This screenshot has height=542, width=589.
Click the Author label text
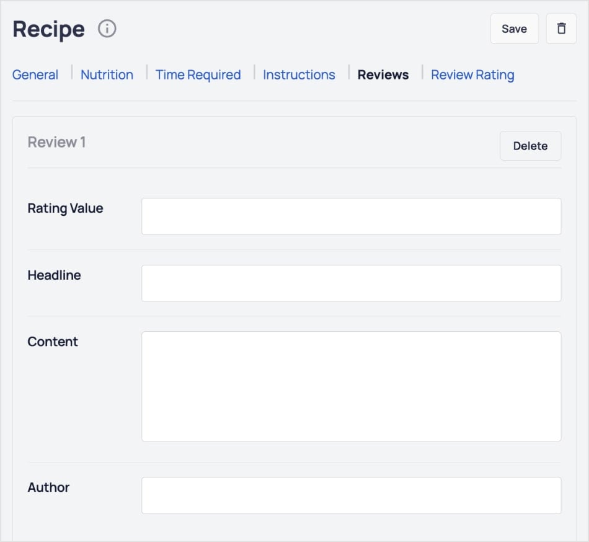click(x=48, y=488)
